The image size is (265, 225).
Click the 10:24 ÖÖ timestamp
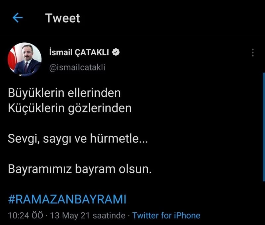click(x=26, y=215)
